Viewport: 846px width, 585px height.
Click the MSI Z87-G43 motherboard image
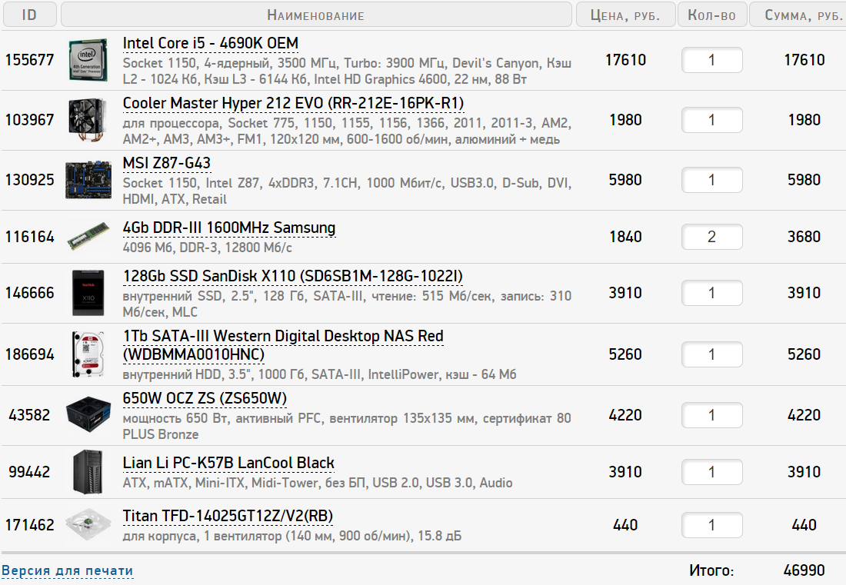(x=88, y=180)
